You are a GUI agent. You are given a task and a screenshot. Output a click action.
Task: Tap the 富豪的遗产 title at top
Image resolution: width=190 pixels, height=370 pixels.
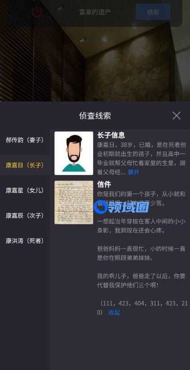click(95, 12)
